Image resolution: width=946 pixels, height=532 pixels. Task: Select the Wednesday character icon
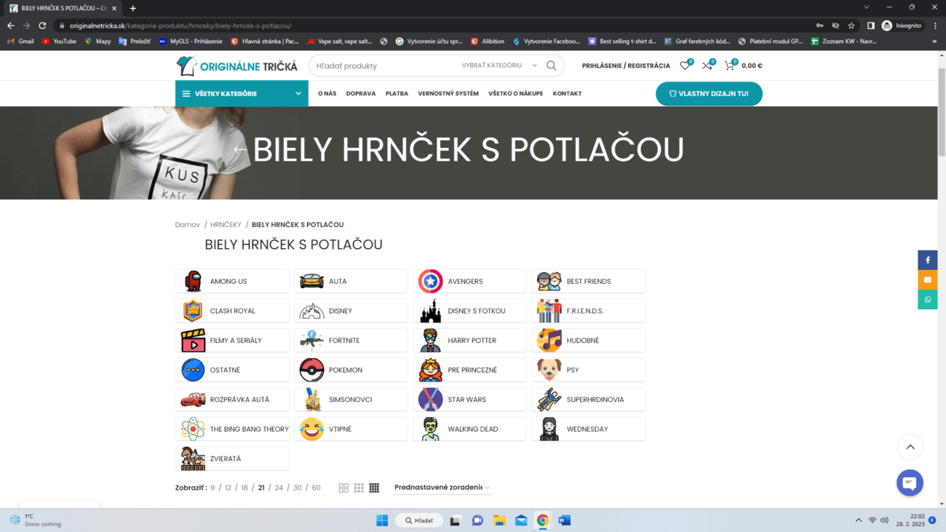(549, 429)
